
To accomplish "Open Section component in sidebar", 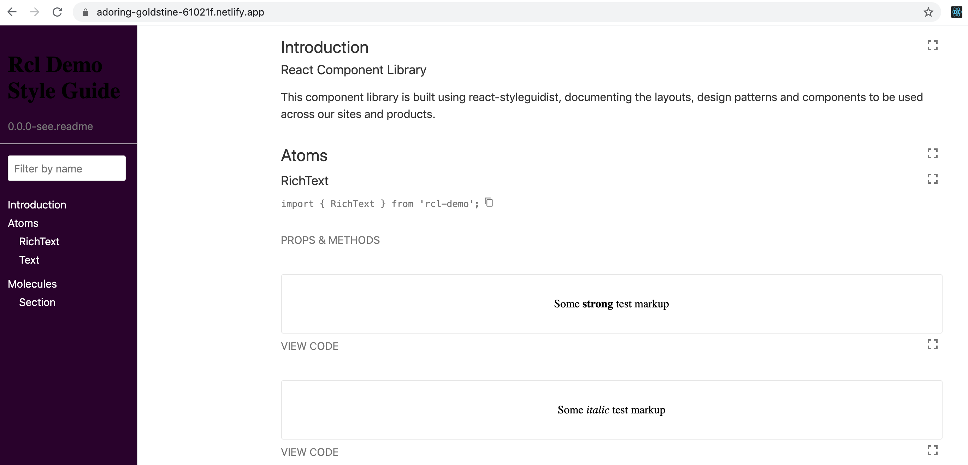I will pyautogui.click(x=37, y=302).
